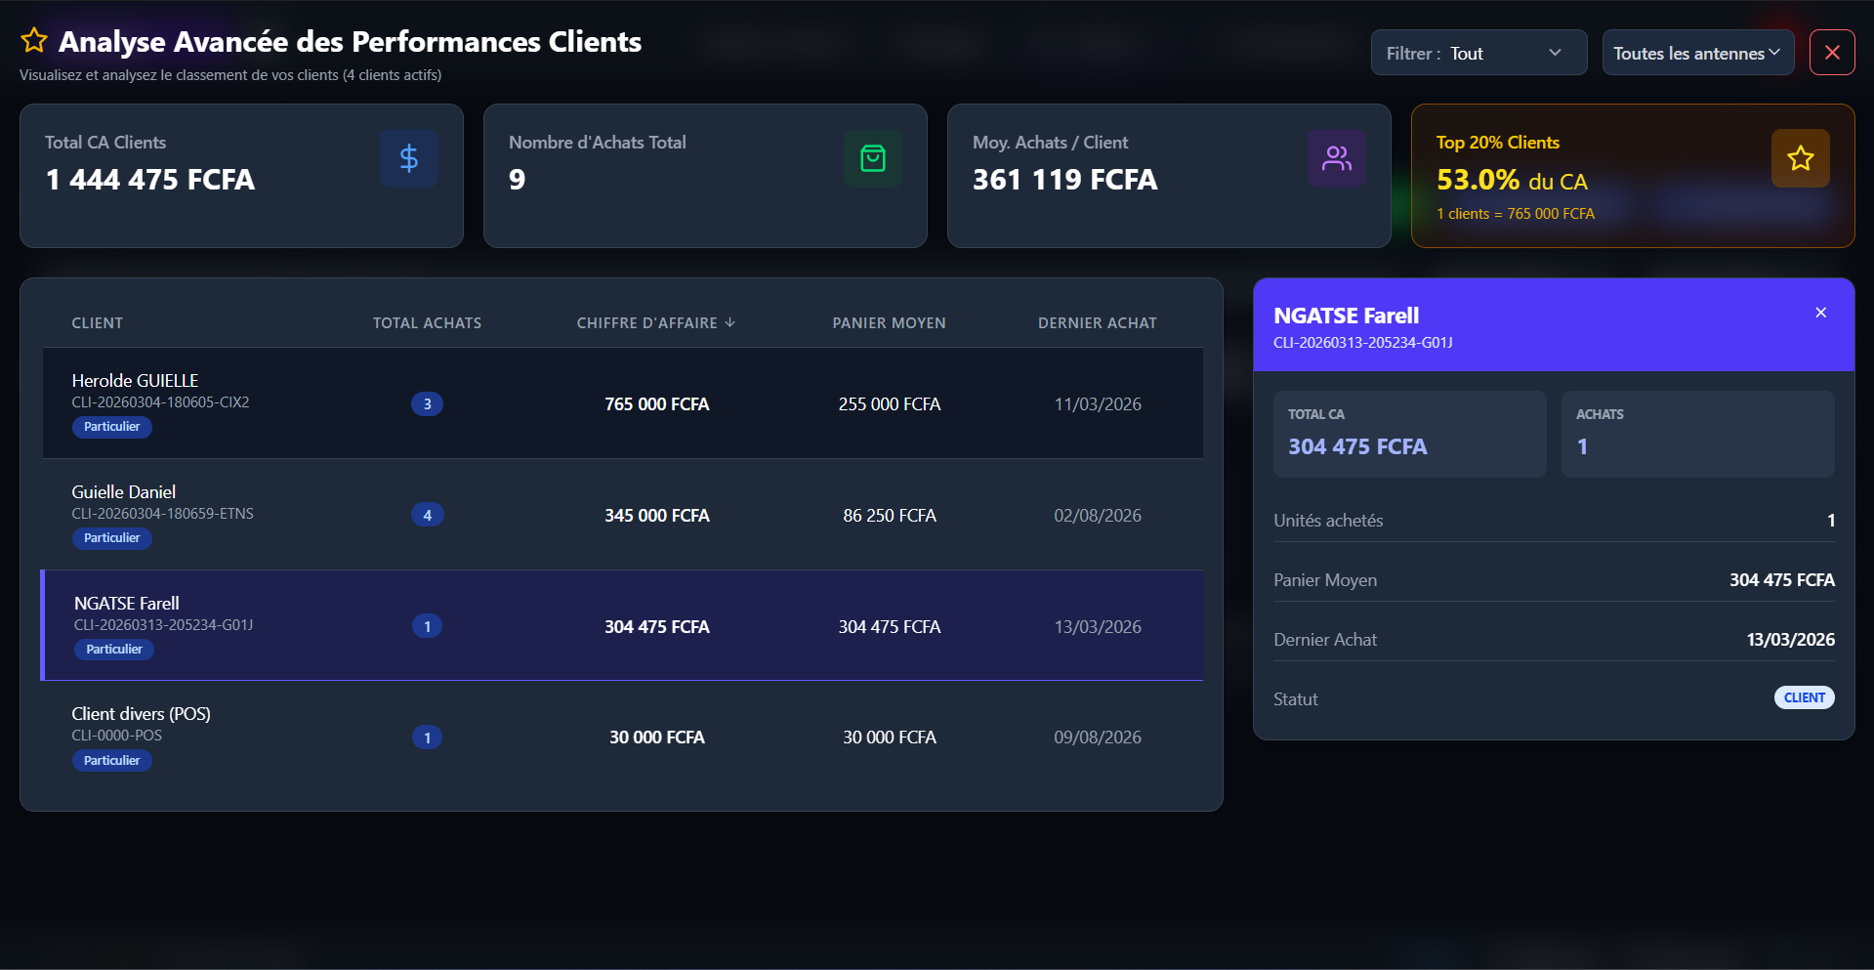Click the date 02/08/2026 in Dernier Achat column

[1098, 516]
